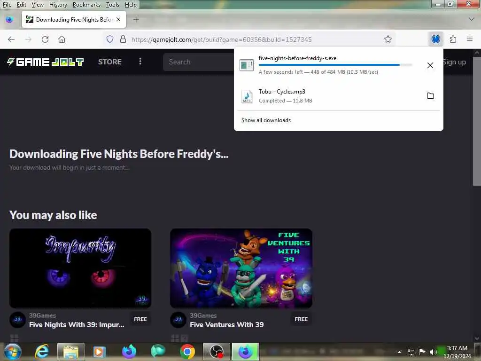Open a new browser tab
Screen dimensions: 481x361
[x=136, y=20]
